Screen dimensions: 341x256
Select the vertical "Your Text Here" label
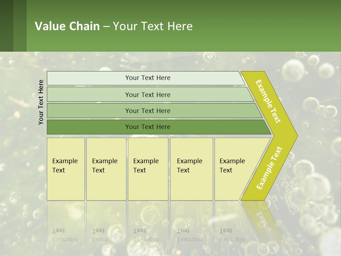[x=41, y=102]
